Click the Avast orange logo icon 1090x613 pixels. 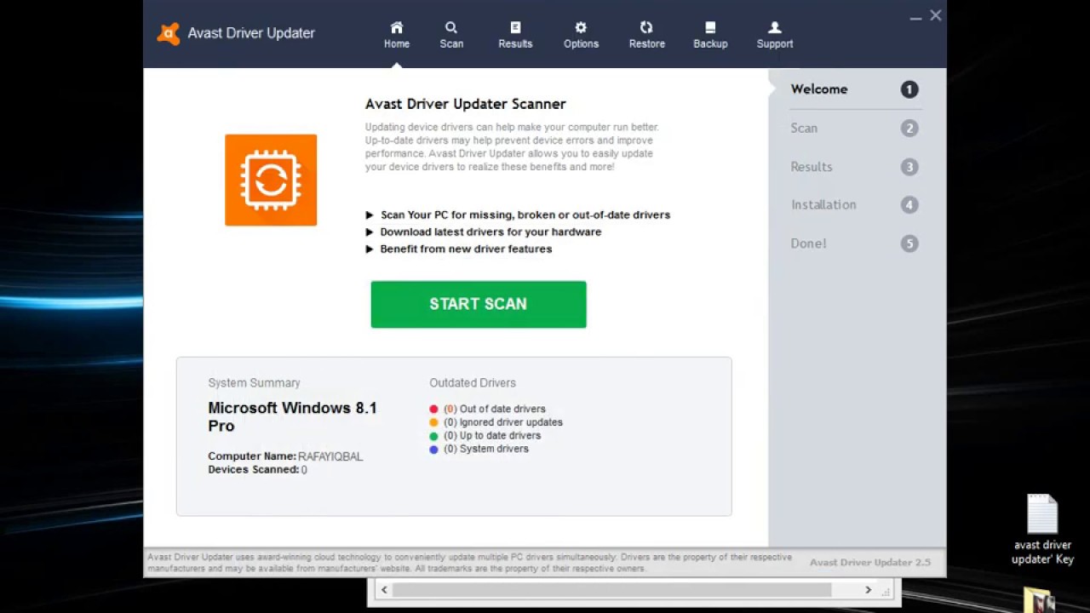click(169, 33)
